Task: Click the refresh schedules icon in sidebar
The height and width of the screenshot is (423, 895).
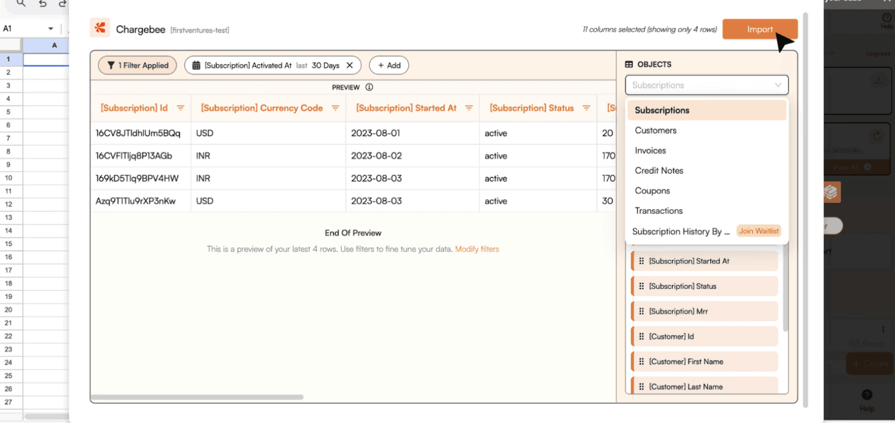Action: click(877, 136)
